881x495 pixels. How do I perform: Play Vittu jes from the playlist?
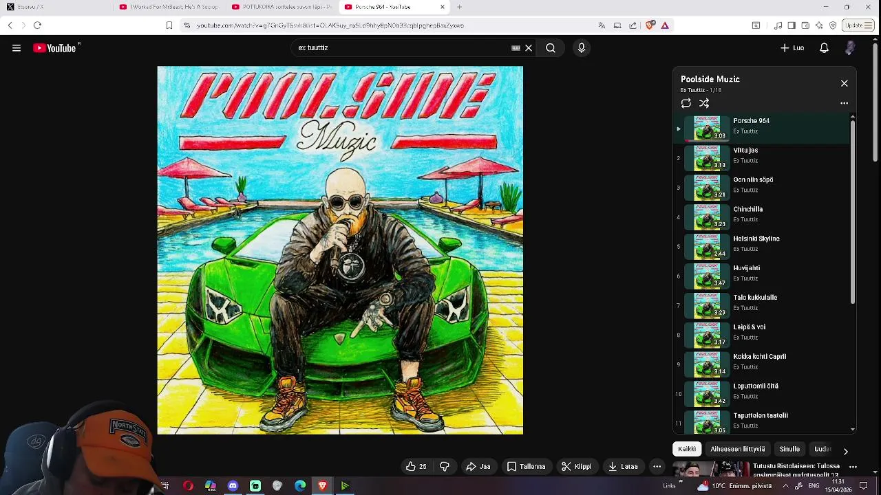click(761, 158)
